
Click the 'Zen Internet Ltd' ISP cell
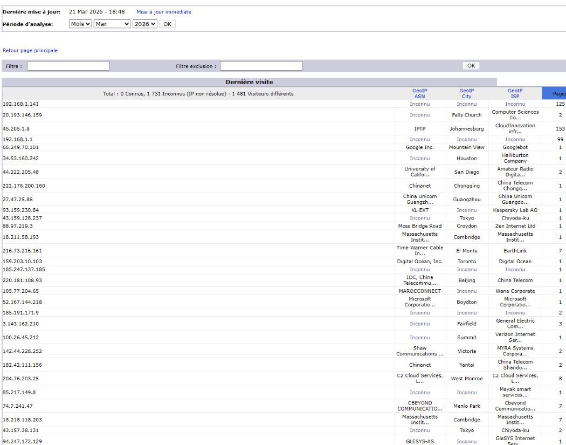515,226
